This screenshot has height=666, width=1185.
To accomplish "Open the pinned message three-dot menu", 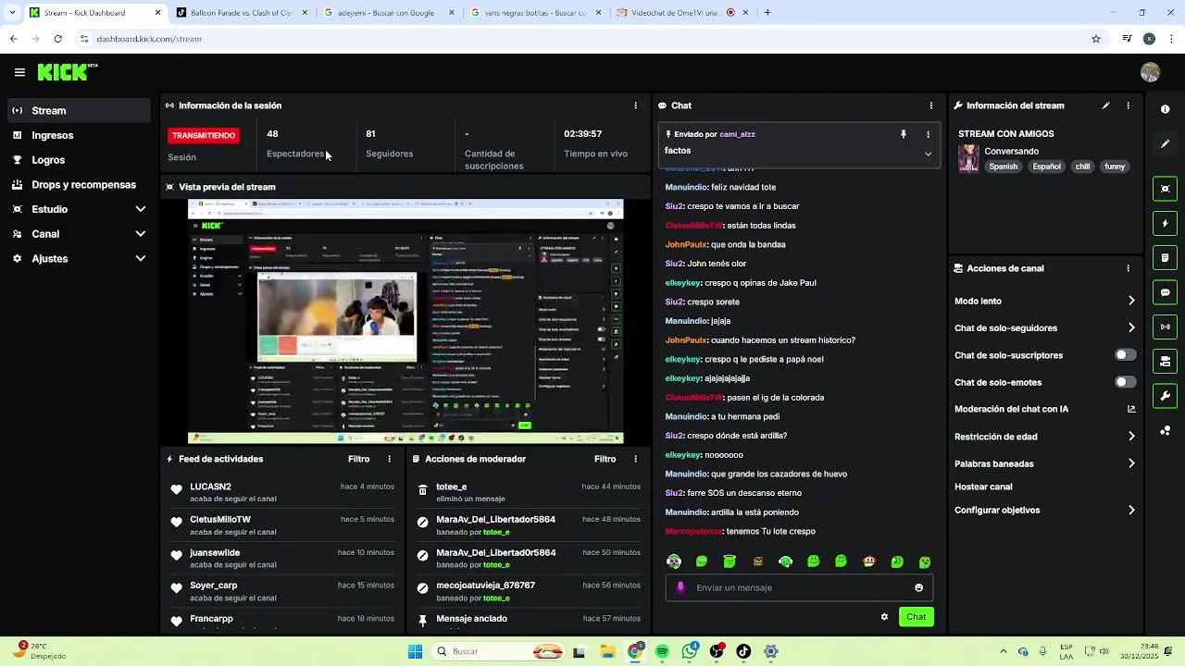I will point(928,134).
